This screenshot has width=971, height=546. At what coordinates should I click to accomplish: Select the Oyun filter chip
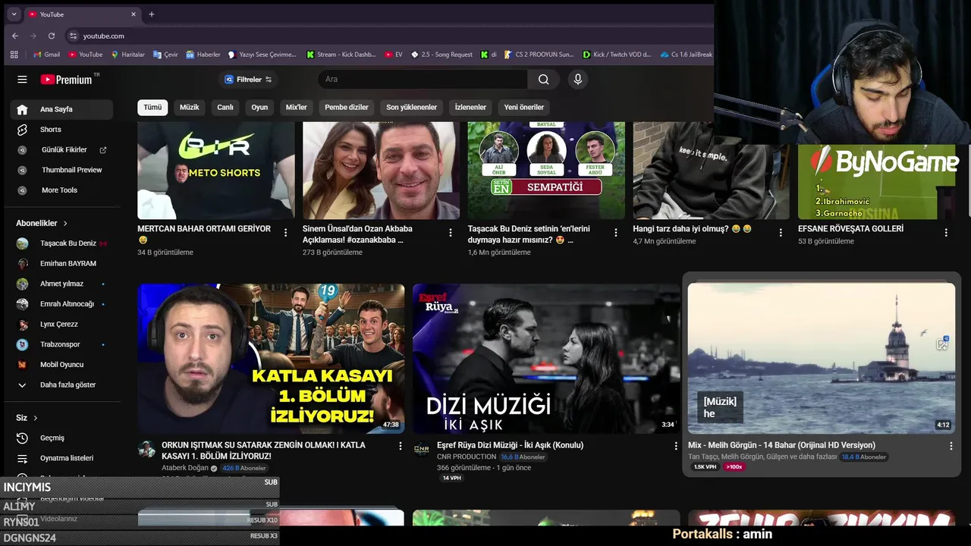259,107
